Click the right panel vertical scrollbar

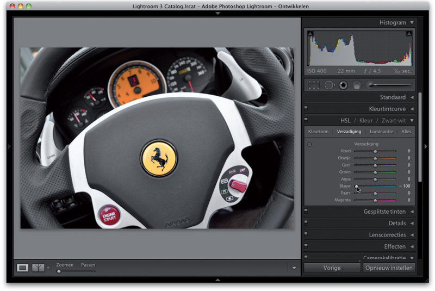click(x=420, y=137)
